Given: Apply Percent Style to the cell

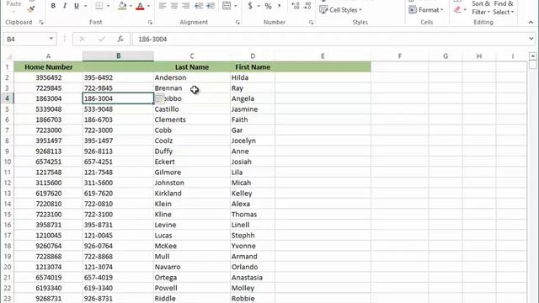Looking at the screenshot, I should 268,6.
